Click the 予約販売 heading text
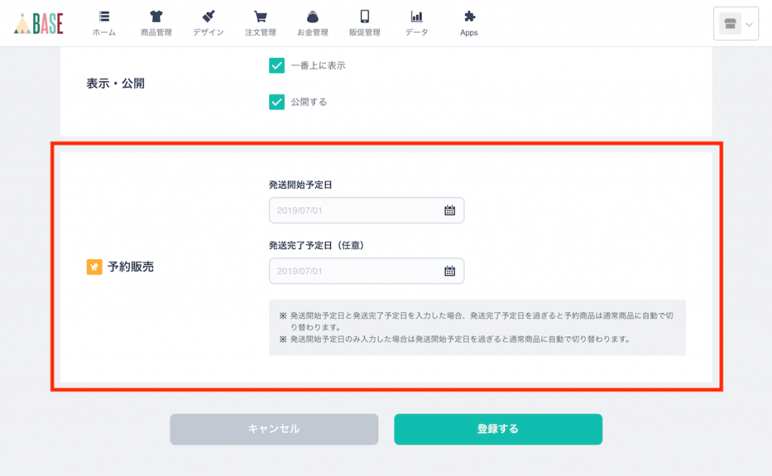 click(x=131, y=267)
